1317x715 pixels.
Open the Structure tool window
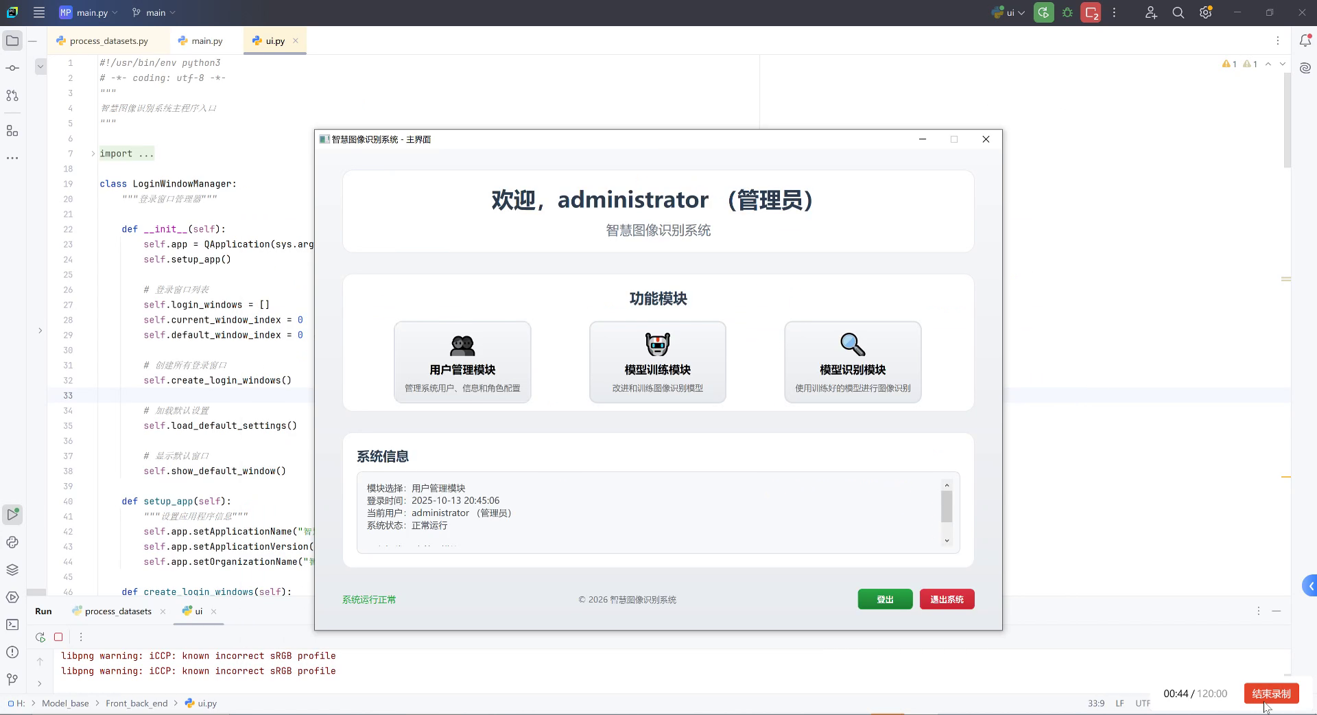click(x=12, y=131)
